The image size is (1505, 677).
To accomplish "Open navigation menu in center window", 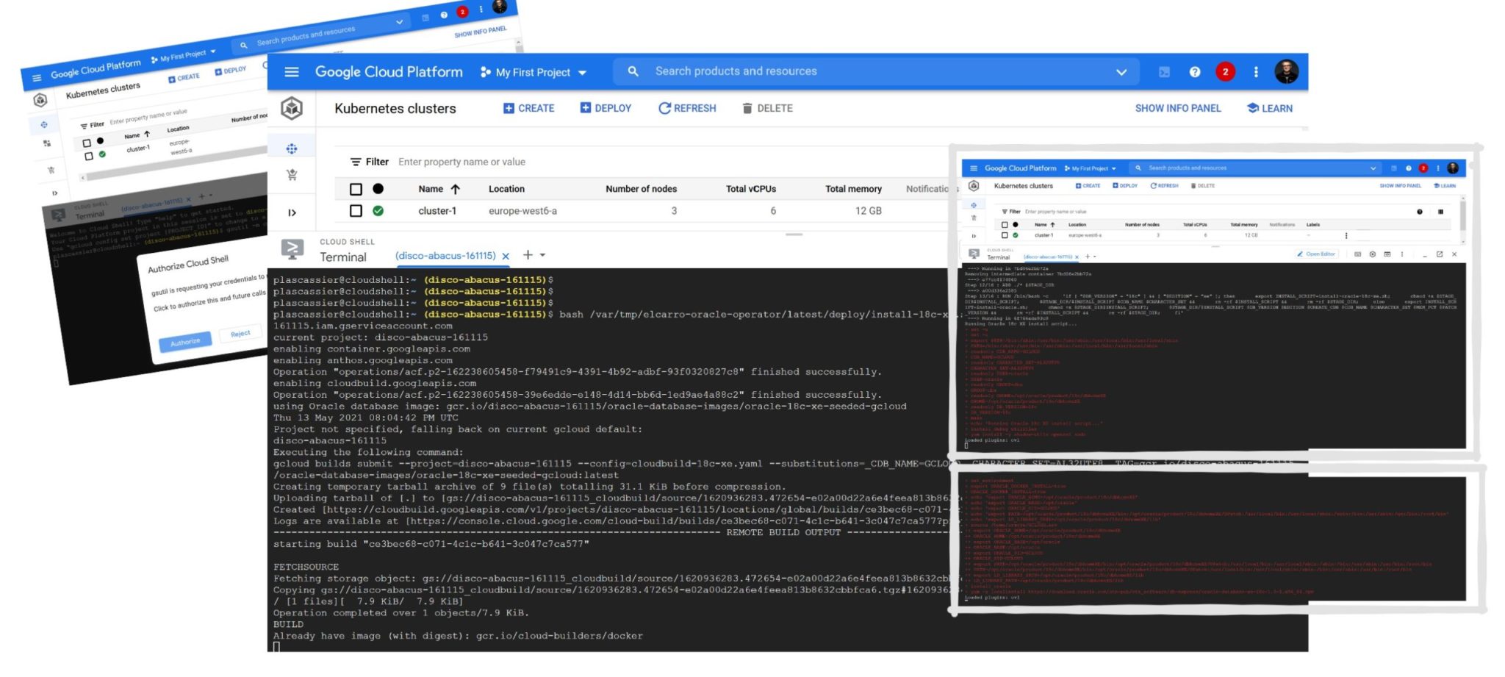I will pyautogui.click(x=292, y=72).
